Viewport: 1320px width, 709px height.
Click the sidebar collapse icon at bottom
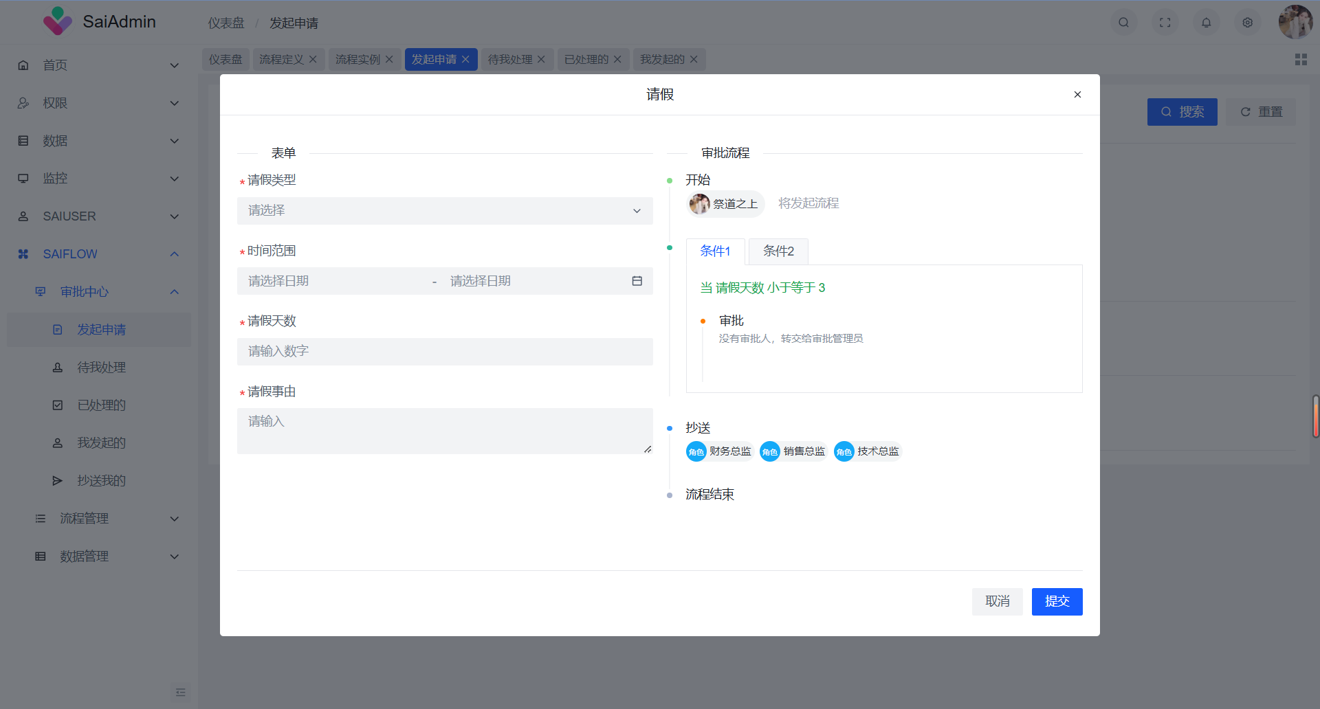coord(180,693)
